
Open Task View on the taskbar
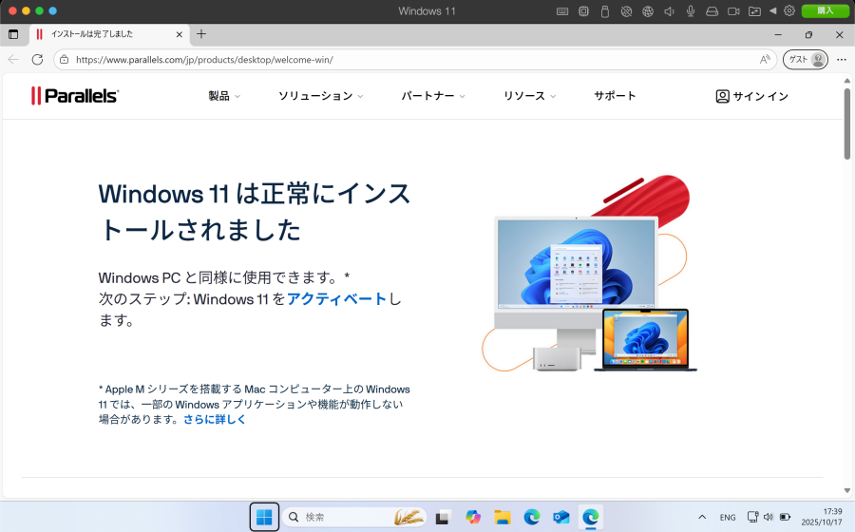pos(443,517)
